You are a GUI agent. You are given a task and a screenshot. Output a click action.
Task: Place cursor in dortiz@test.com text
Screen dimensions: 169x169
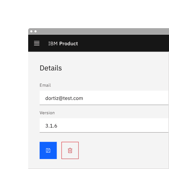pyautogui.click(x=64, y=98)
